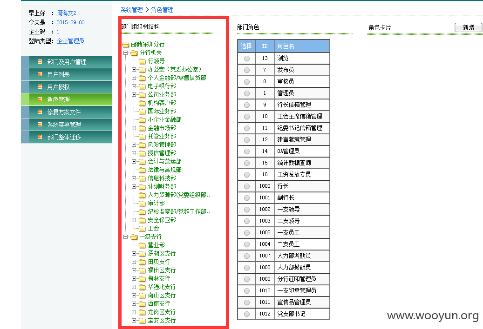Image resolution: width=483 pixels, height=329 pixels.
Task: Click folder icon beside 国际业务部
Action: 142,111
